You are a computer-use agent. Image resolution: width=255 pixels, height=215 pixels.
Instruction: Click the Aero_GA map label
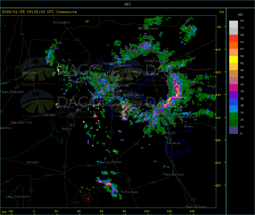169,133
